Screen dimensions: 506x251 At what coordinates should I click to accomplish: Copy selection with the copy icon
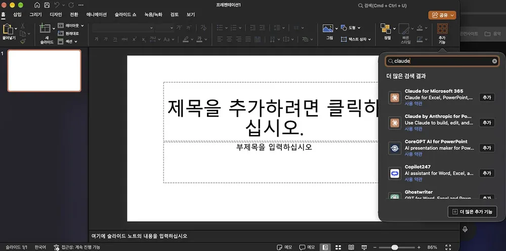tap(23, 33)
